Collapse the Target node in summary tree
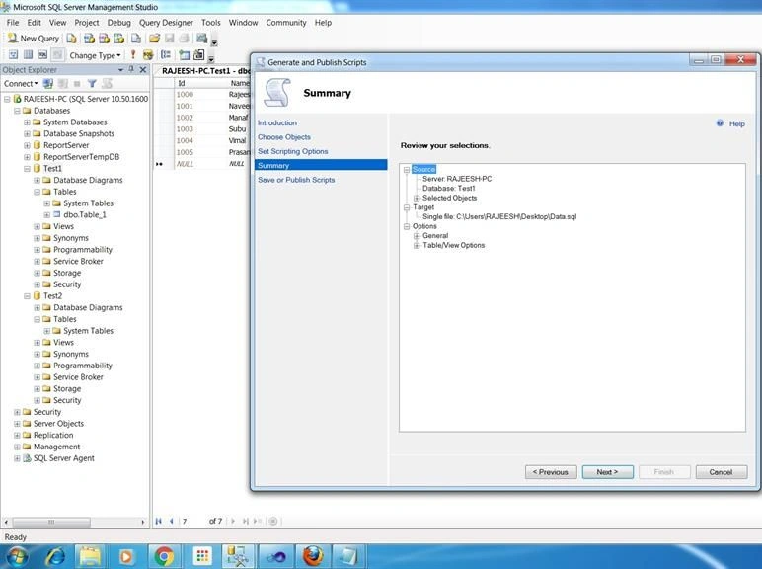This screenshot has width=762, height=569. 407,207
